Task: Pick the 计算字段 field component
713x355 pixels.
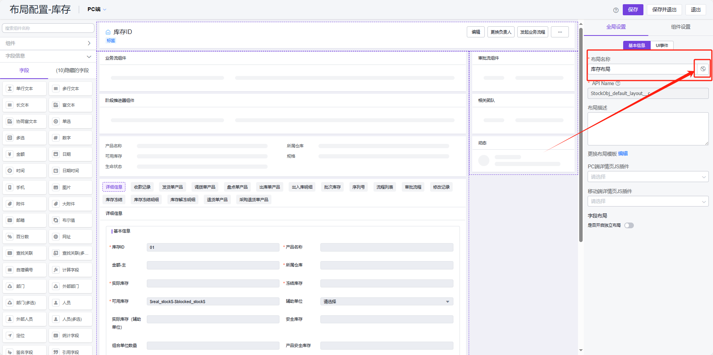Action: pos(71,270)
